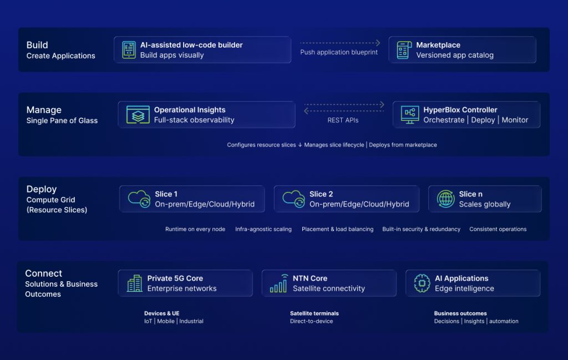Click the 'Build apps visually' text

click(x=172, y=55)
